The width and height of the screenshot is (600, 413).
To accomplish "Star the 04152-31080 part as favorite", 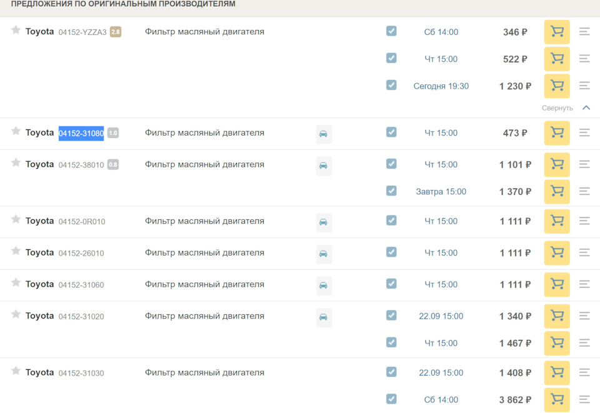I will pyautogui.click(x=16, y=131).
